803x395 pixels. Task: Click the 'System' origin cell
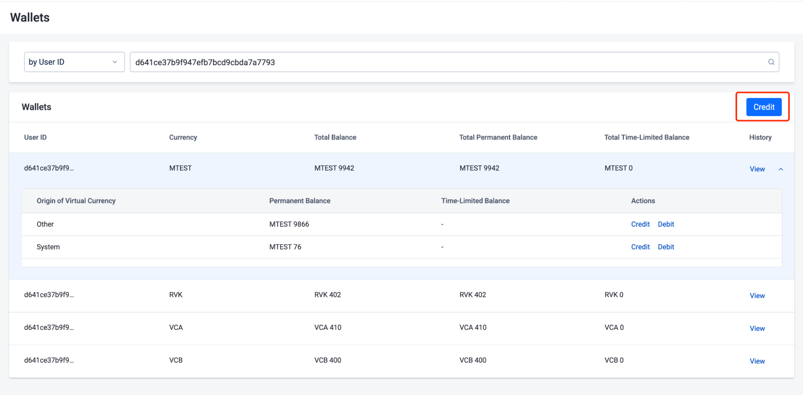pyautogui.click(x=48, y=247)
